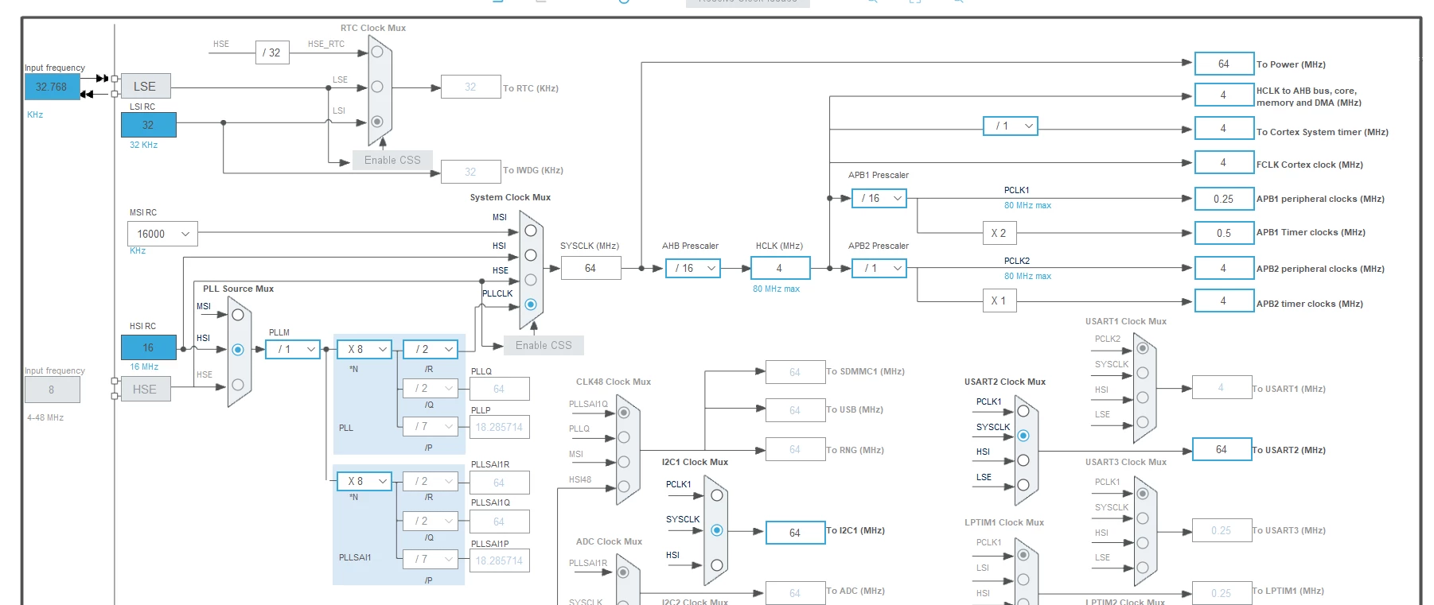Open PLL *N X 8 multiplier dropdown

364,349
